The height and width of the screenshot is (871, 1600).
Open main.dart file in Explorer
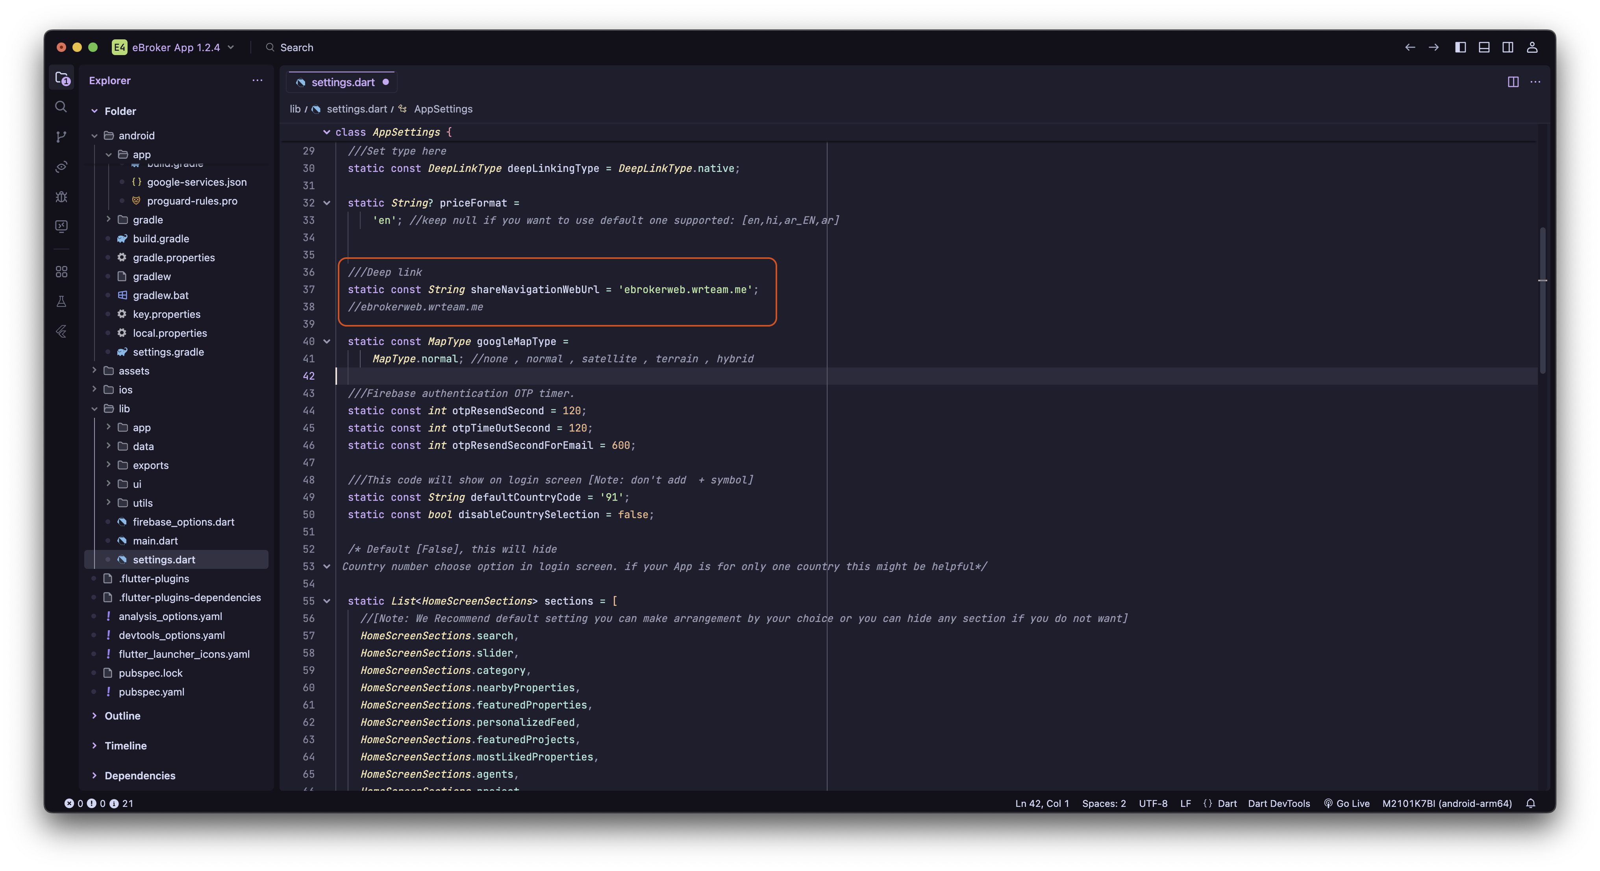(x=155, y=541)
